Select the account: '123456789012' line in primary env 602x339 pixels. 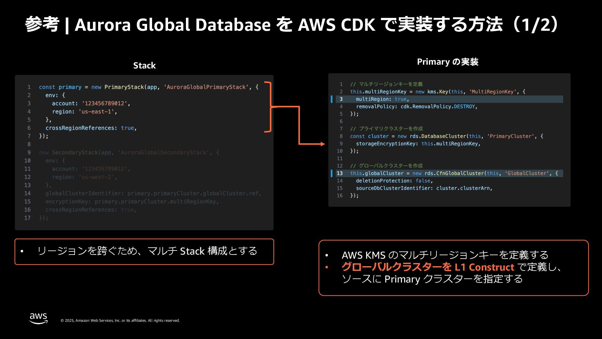point(91,103)
